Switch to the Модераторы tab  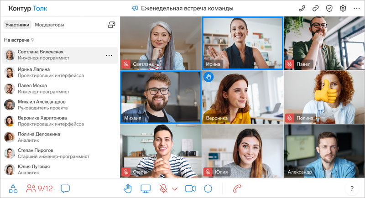coord(49,25)
